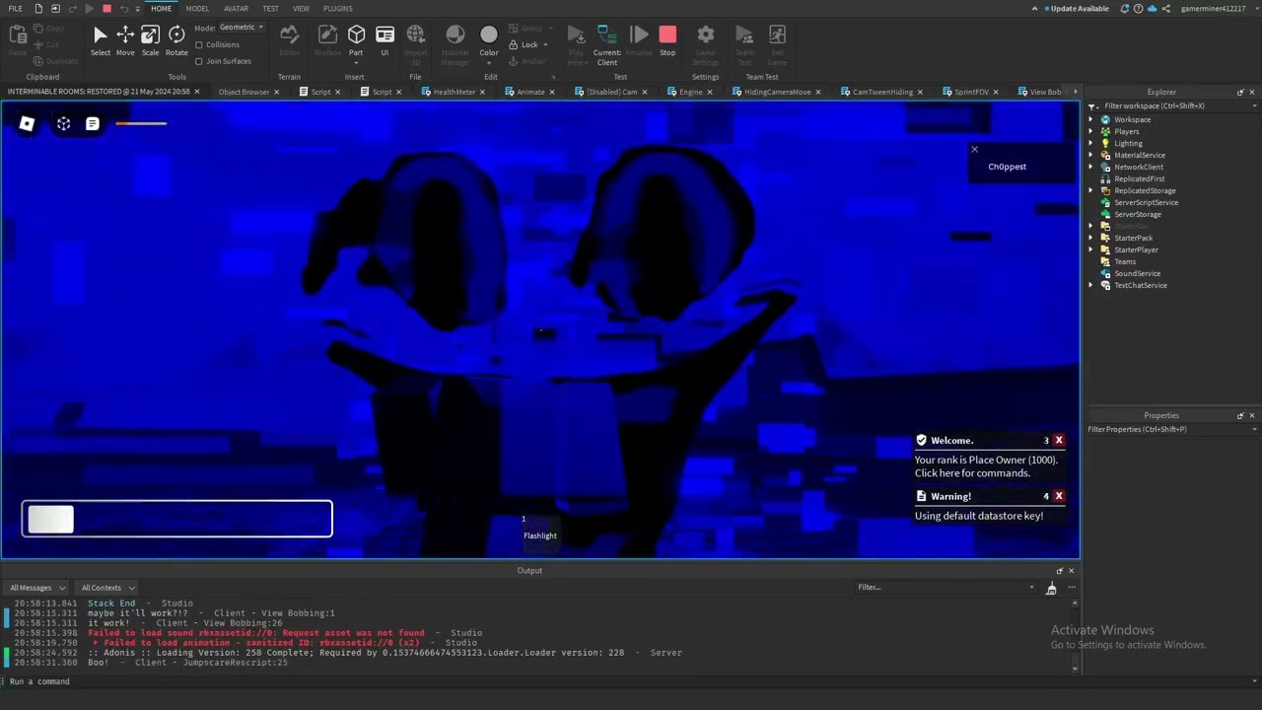
Task: Close the Welcome notification
Action: [1059, 441]
